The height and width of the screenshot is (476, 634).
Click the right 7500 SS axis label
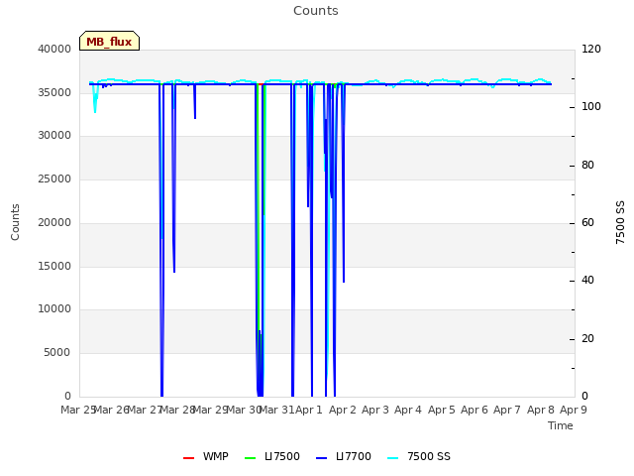[620, 222]
